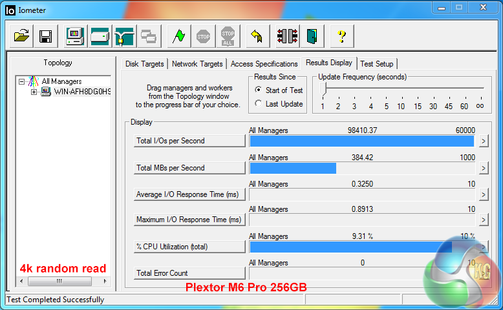The height and width of the screenshot is (310, 503).
Task: Select Last Update radio button
Action: [x=258, y=103]
